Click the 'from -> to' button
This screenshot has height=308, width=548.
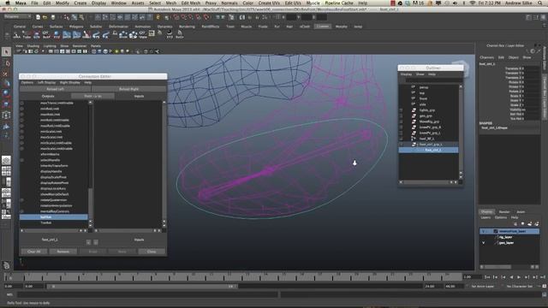coord(92,96)
